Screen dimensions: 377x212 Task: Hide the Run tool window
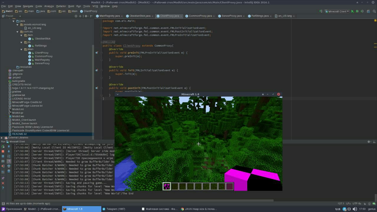coord(374,142)
